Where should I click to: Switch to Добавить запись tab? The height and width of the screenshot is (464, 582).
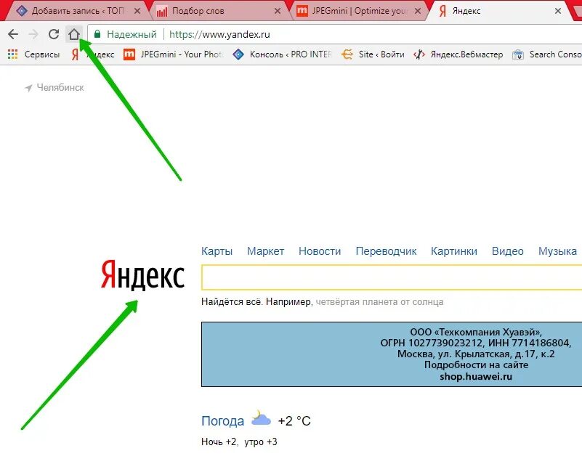coord(76,11)
